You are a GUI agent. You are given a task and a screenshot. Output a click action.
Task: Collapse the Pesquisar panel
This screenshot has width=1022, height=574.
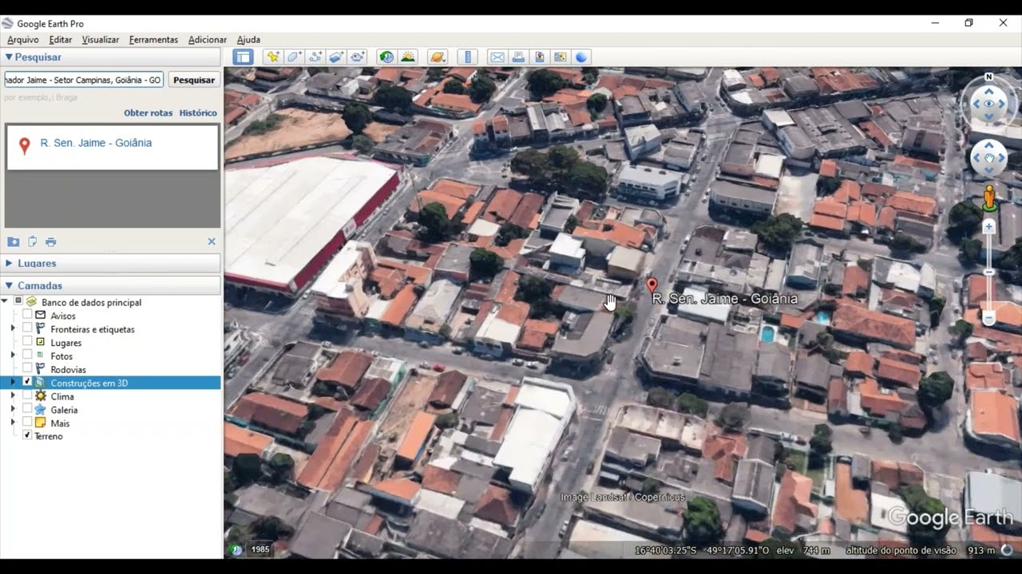point(9,57)
